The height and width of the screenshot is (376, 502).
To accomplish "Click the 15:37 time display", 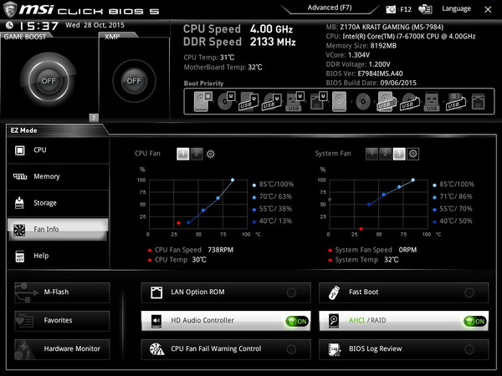I will coord(39,26).
